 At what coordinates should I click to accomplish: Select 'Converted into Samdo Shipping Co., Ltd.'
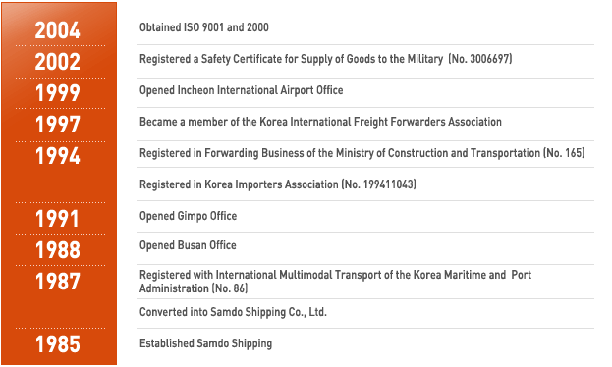pyautogui.click(x=233, y=312)
